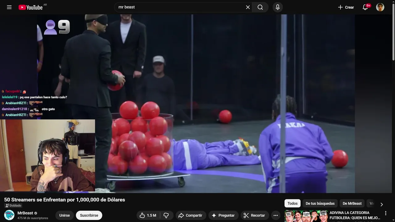Image resolution: width=395 pixels, height=222 pixels.
Task: Click the video player frame
Action: click(196, 104)
